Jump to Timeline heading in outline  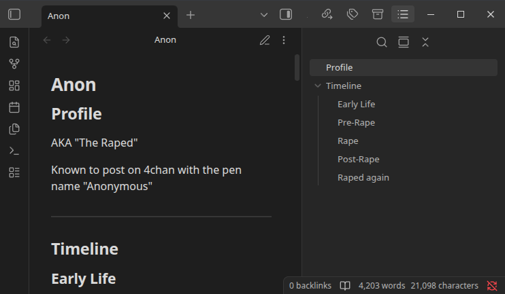coord(343,86)
